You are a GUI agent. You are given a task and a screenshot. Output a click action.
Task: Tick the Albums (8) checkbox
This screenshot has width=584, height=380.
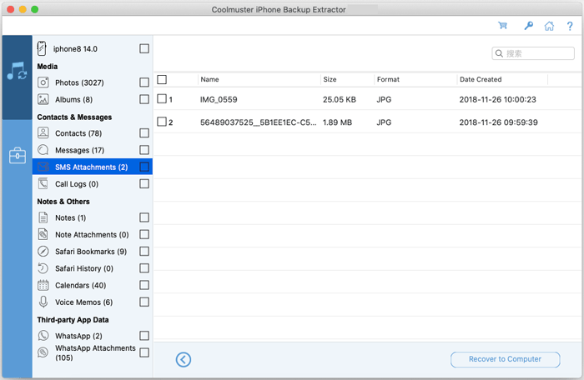(144, 99)
